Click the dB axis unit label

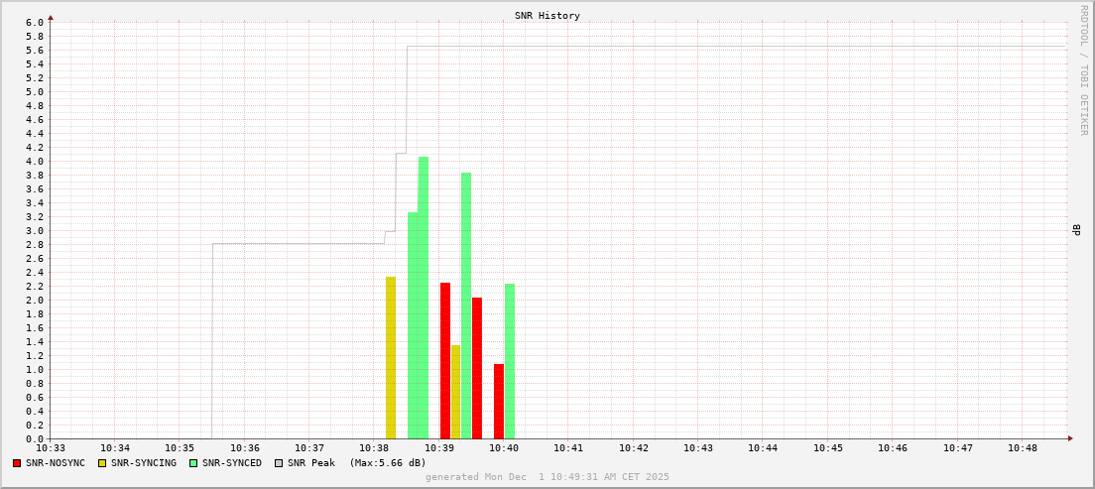coord(1077,230)
